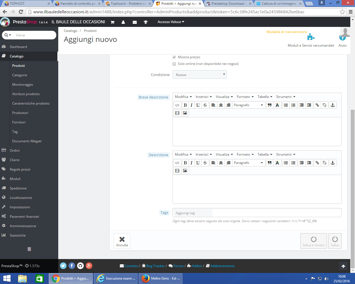Open the shopping cart icon in header
355x284 pixels.
pyautogui.click(x=113, y=22)
